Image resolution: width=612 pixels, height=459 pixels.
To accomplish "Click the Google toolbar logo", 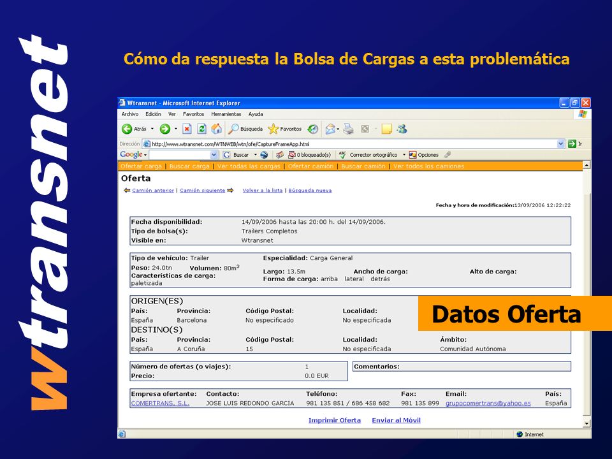I will (x=131, y=154).
